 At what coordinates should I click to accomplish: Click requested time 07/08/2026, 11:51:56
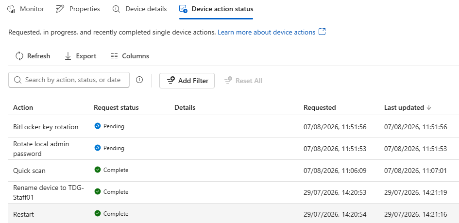pos(335,127)
